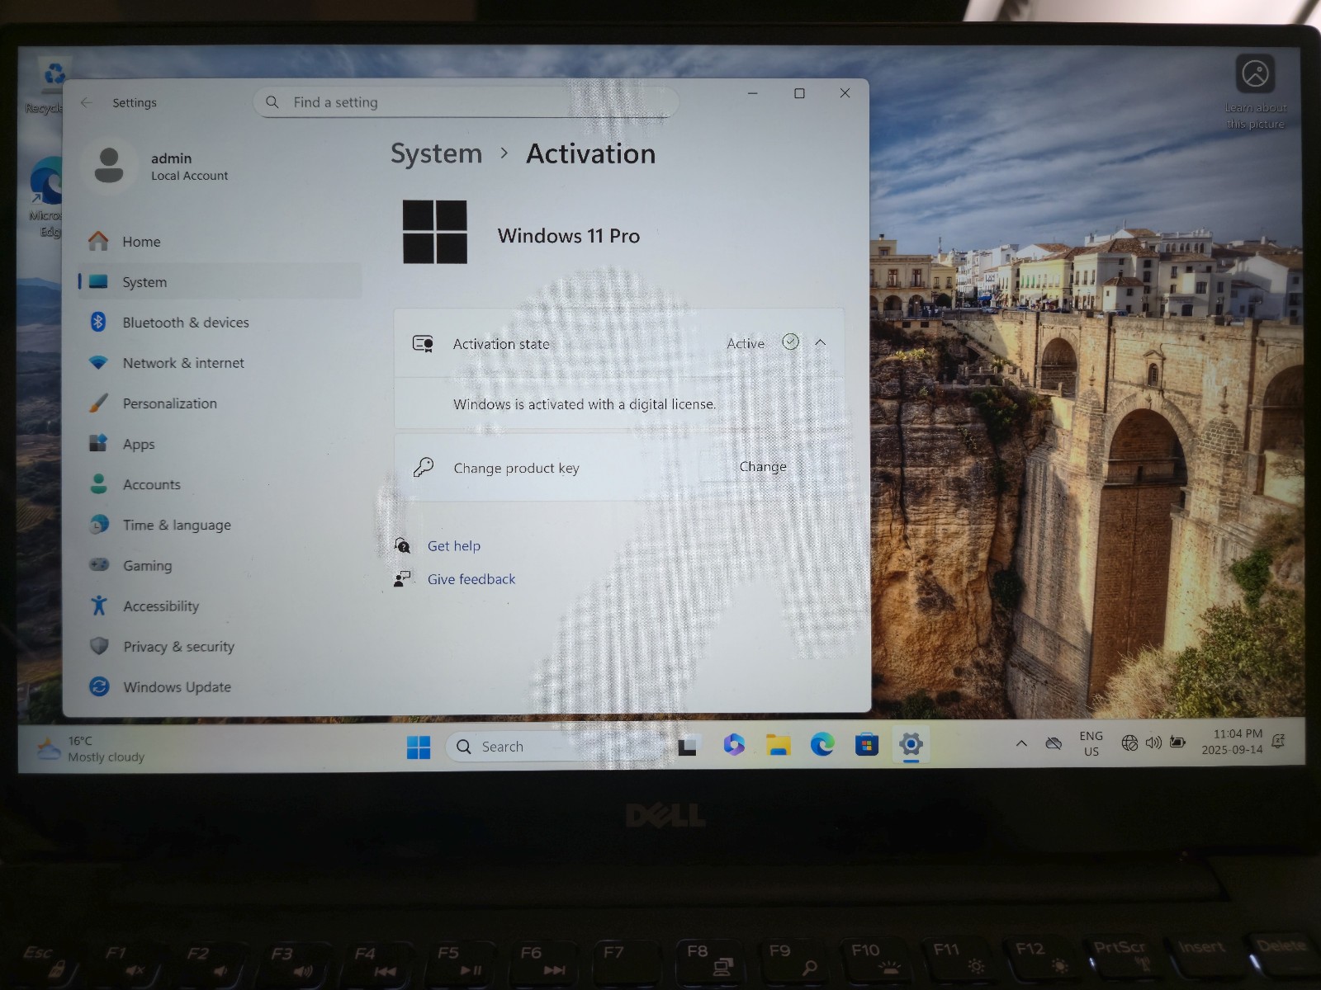Click the network globe tray icon
The height and width of the screenshot is (990, 1321).
[x=1129, y=743]
